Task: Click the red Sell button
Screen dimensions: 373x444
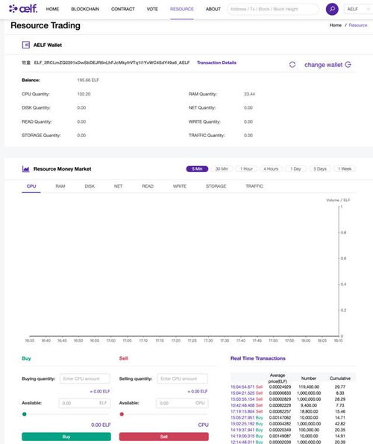Action: (163, 437)
